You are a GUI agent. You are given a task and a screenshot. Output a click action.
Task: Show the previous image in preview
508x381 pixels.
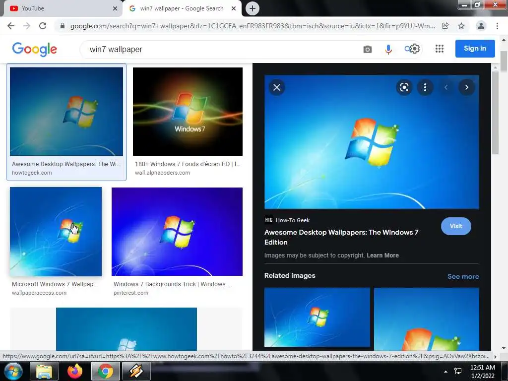(446, 87)
